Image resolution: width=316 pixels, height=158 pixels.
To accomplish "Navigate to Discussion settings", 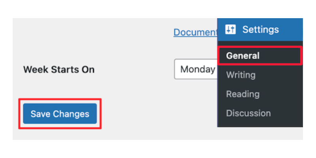I will pos(248,113).
